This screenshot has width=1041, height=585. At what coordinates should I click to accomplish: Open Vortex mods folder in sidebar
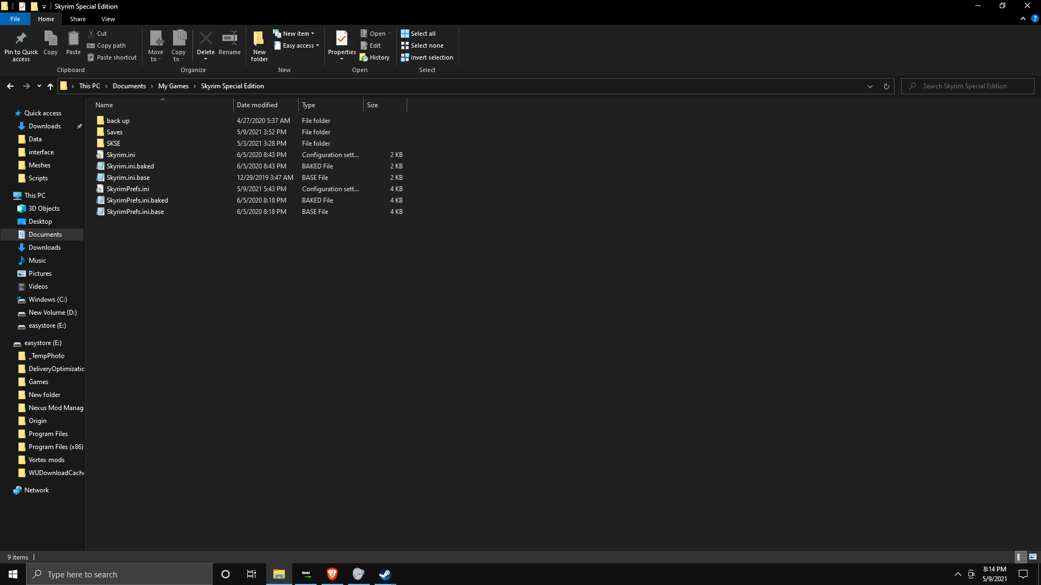point(47,460)
